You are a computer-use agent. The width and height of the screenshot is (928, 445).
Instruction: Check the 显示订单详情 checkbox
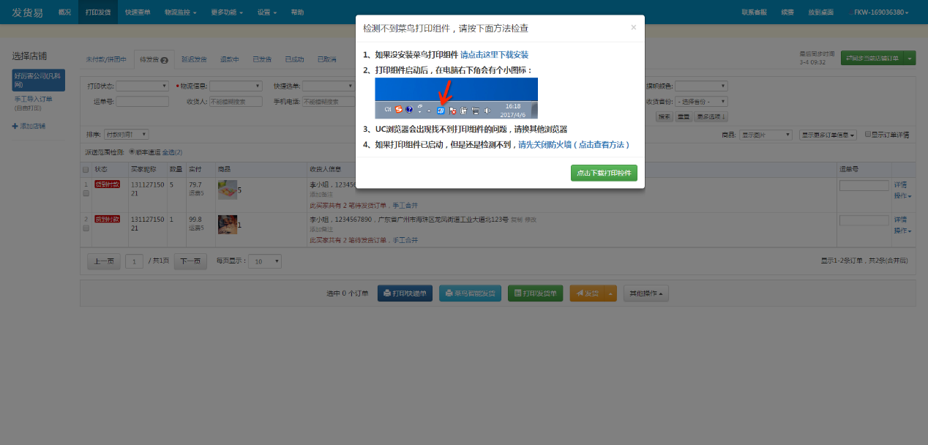[x=868, y=135]
